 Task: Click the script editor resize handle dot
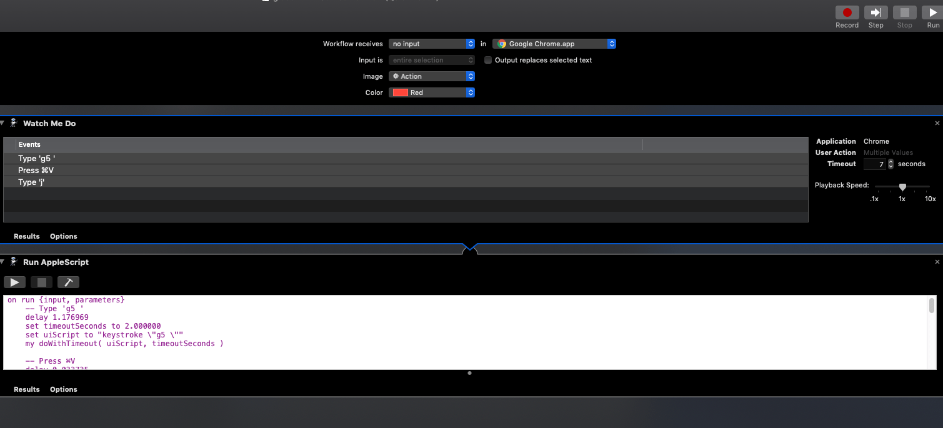(469, 373)
